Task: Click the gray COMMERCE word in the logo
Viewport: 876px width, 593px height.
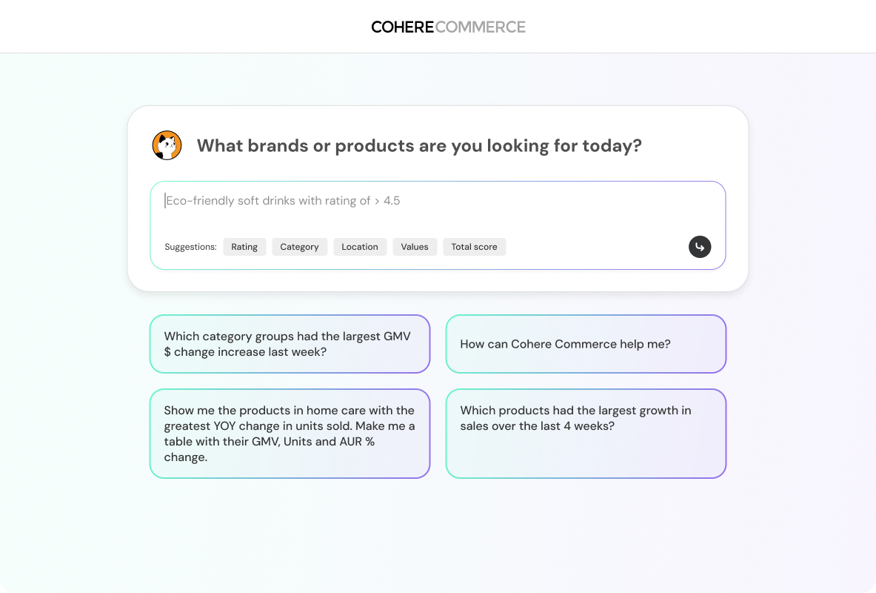Action: pos(481,27)
